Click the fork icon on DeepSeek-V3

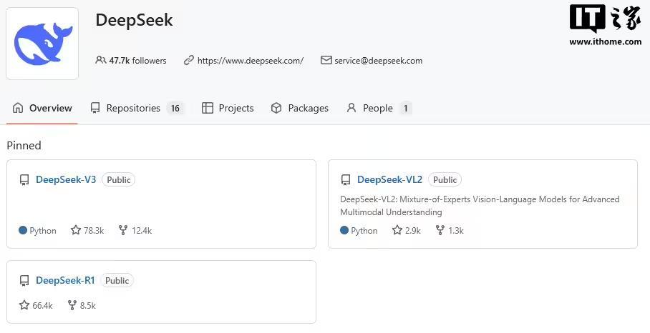[122, 230]
